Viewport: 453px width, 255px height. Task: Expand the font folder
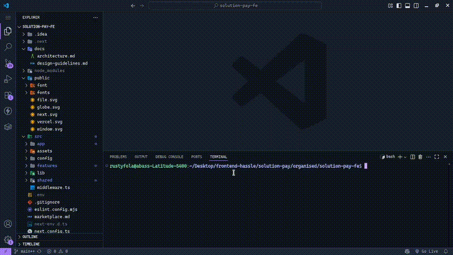(59, 86)
